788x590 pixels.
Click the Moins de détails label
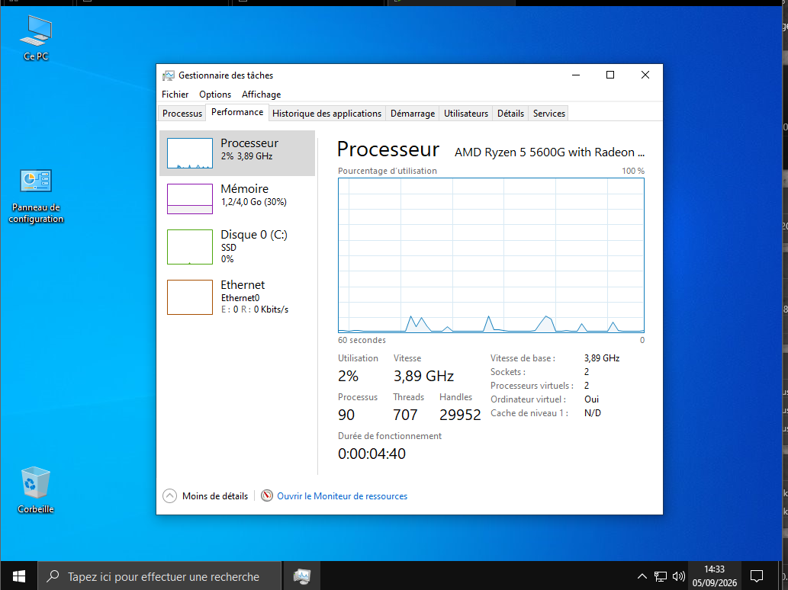point(215,496)
